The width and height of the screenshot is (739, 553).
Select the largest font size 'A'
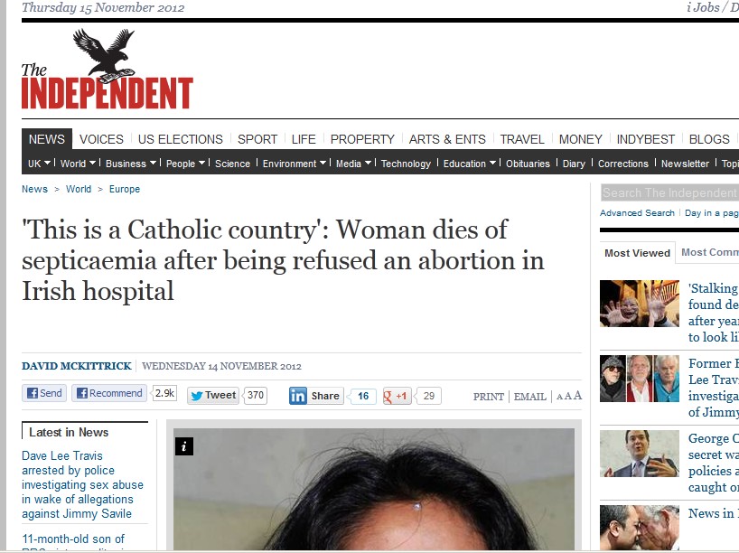pos(577,396)
